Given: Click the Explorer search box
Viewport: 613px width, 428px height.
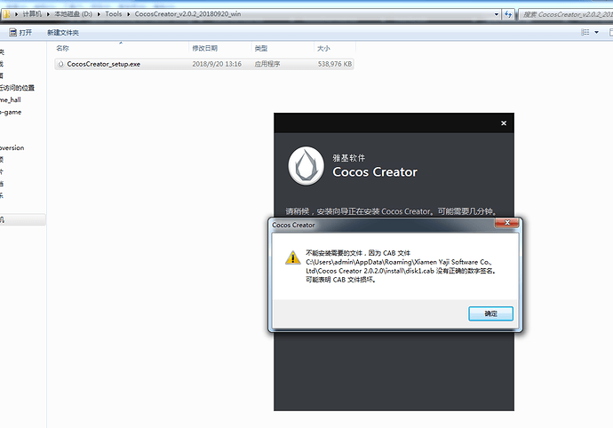Looking at the screenshot, I should 566,14.
